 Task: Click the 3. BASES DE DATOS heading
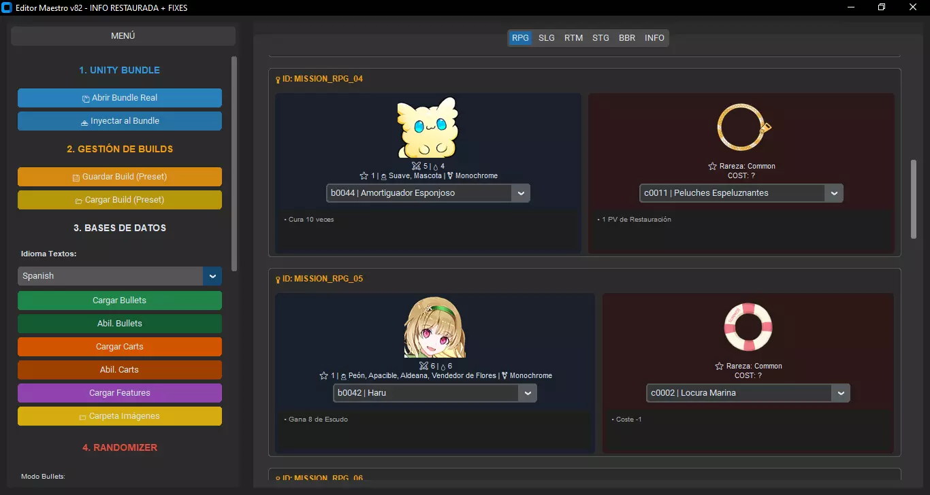point(120,228)
